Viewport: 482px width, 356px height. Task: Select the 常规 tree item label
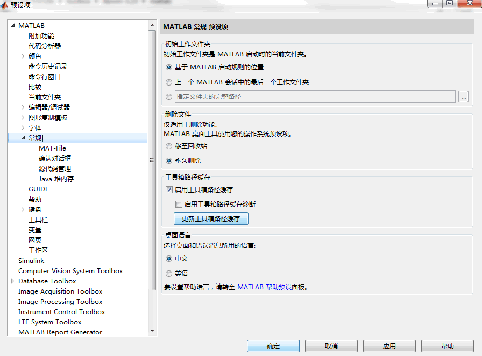[x=35, y=138]
